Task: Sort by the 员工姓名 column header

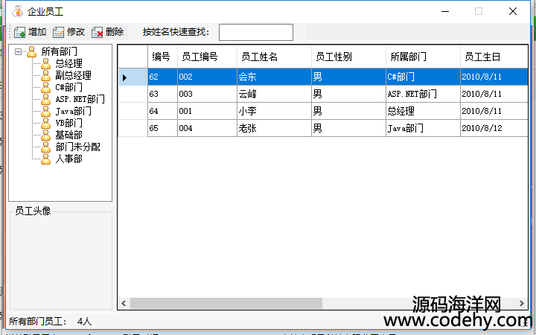Action: (259, 57)
